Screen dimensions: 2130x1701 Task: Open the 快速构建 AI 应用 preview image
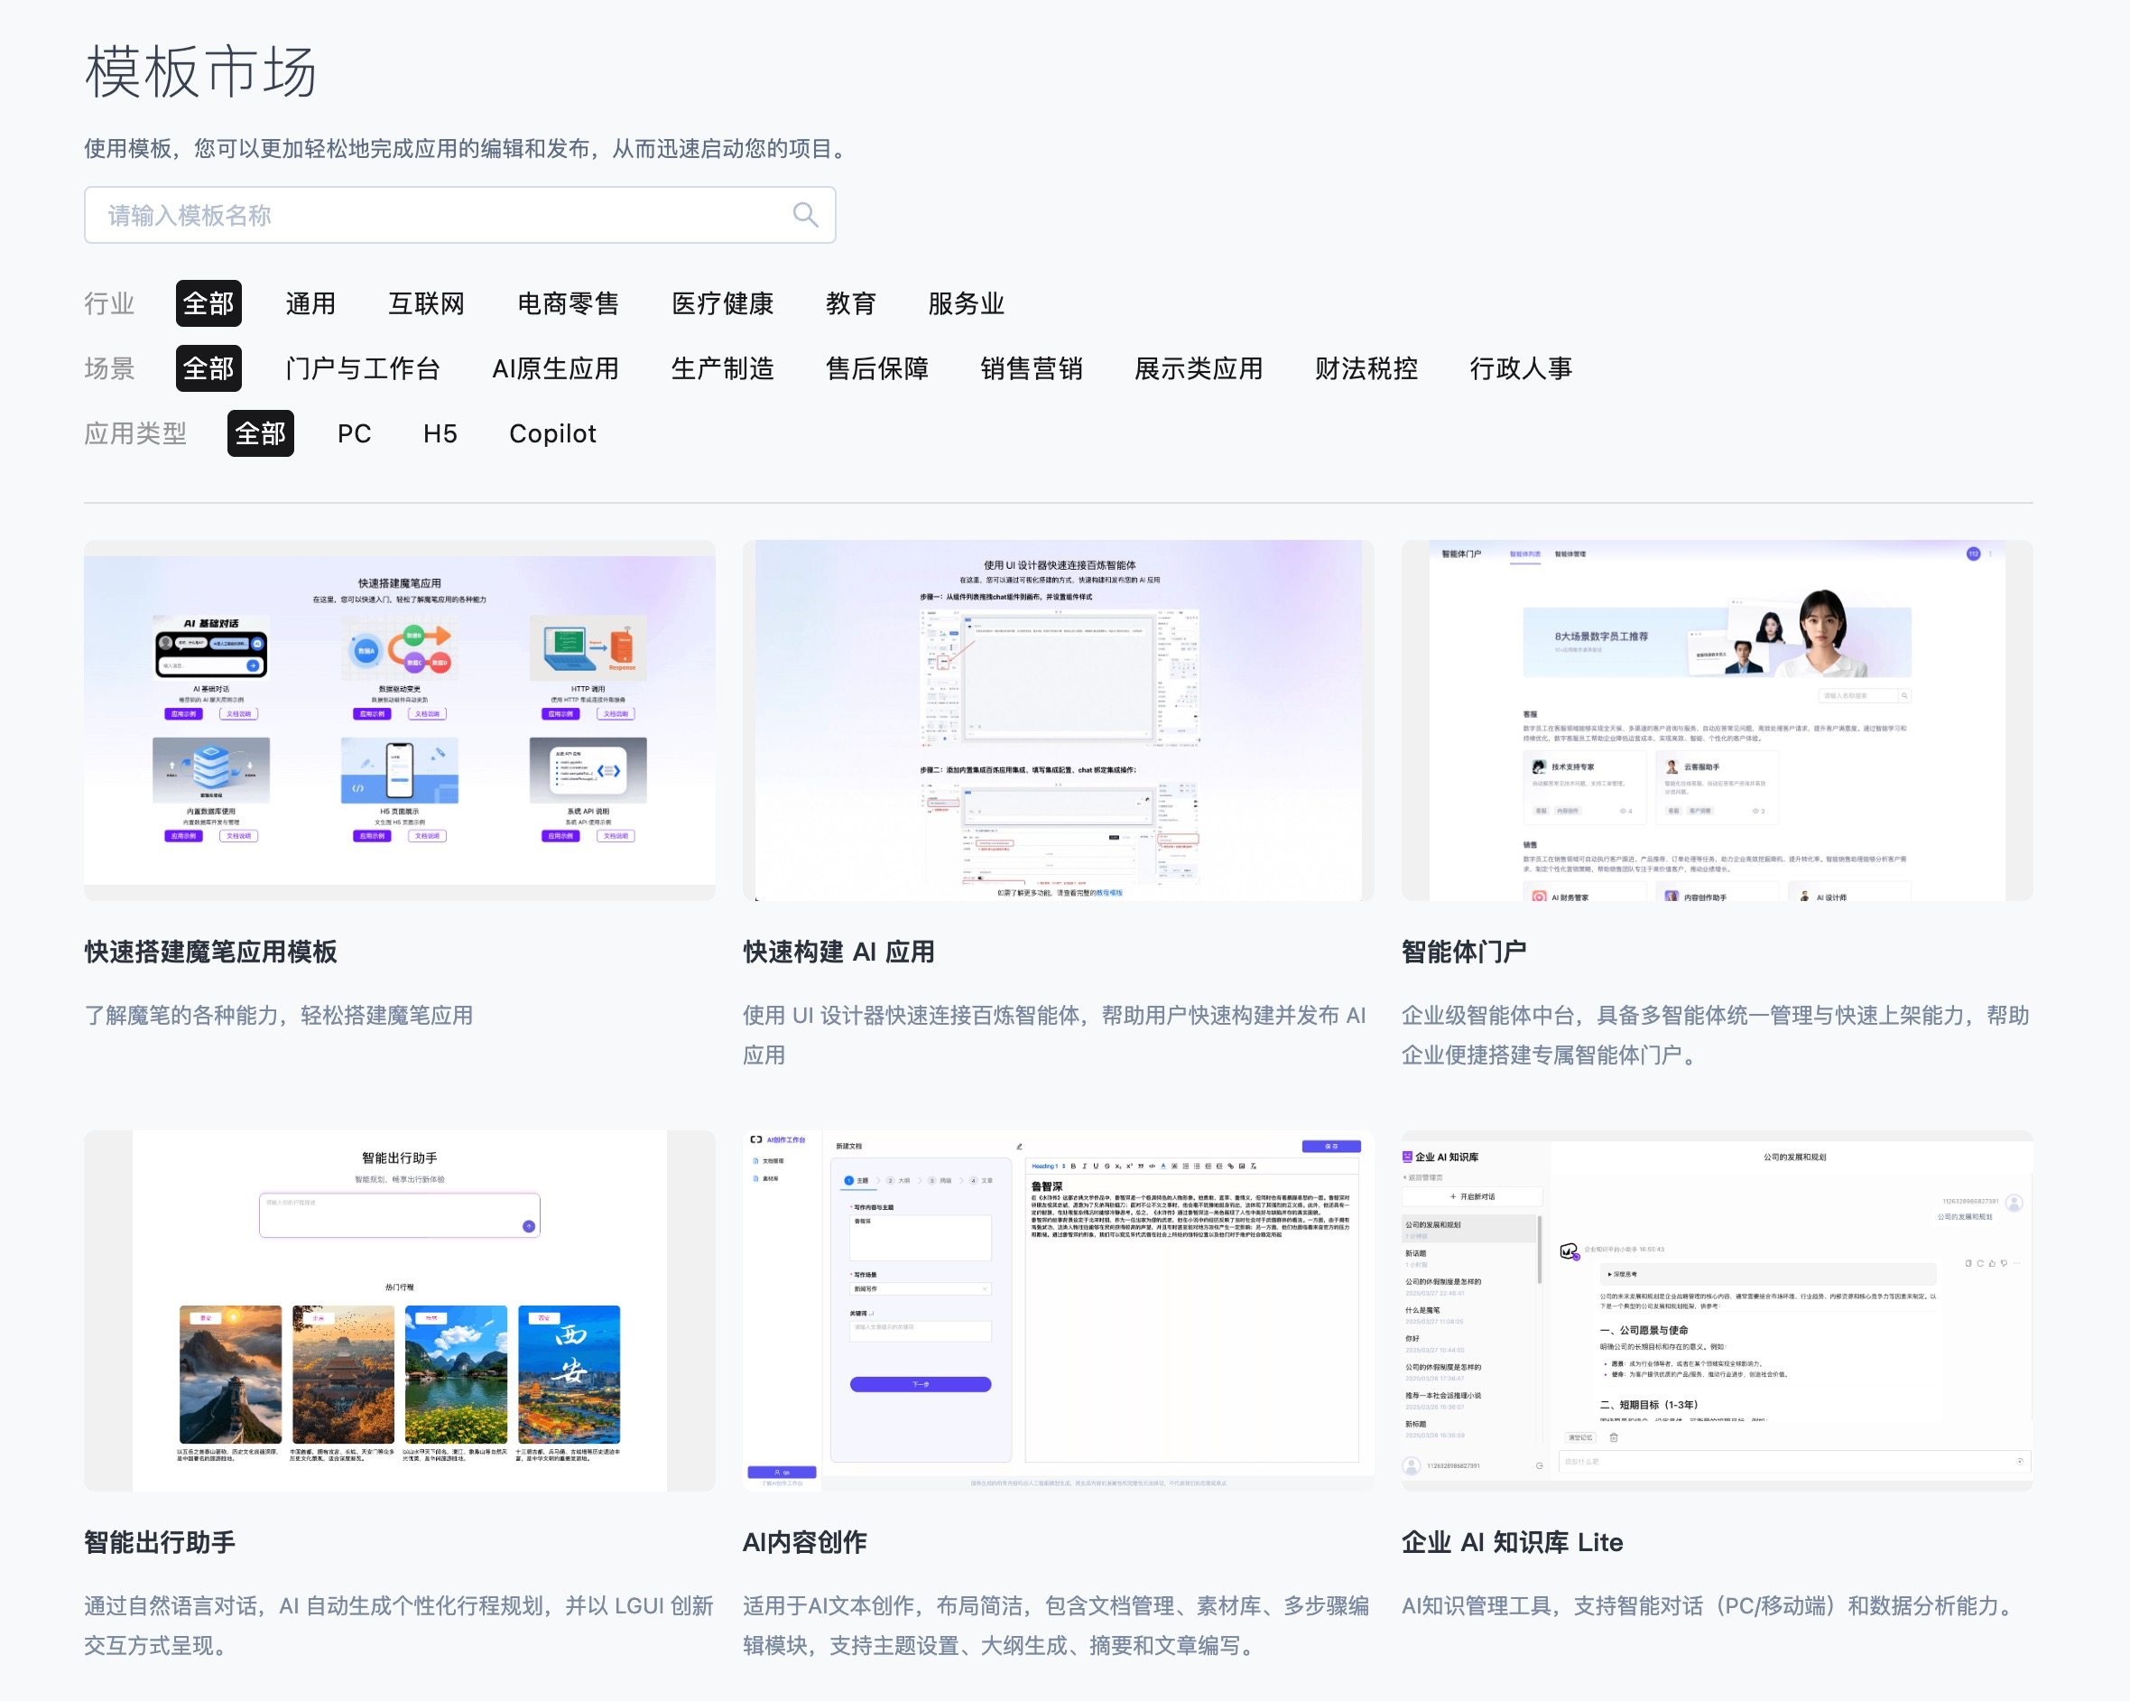(1057, 720)
